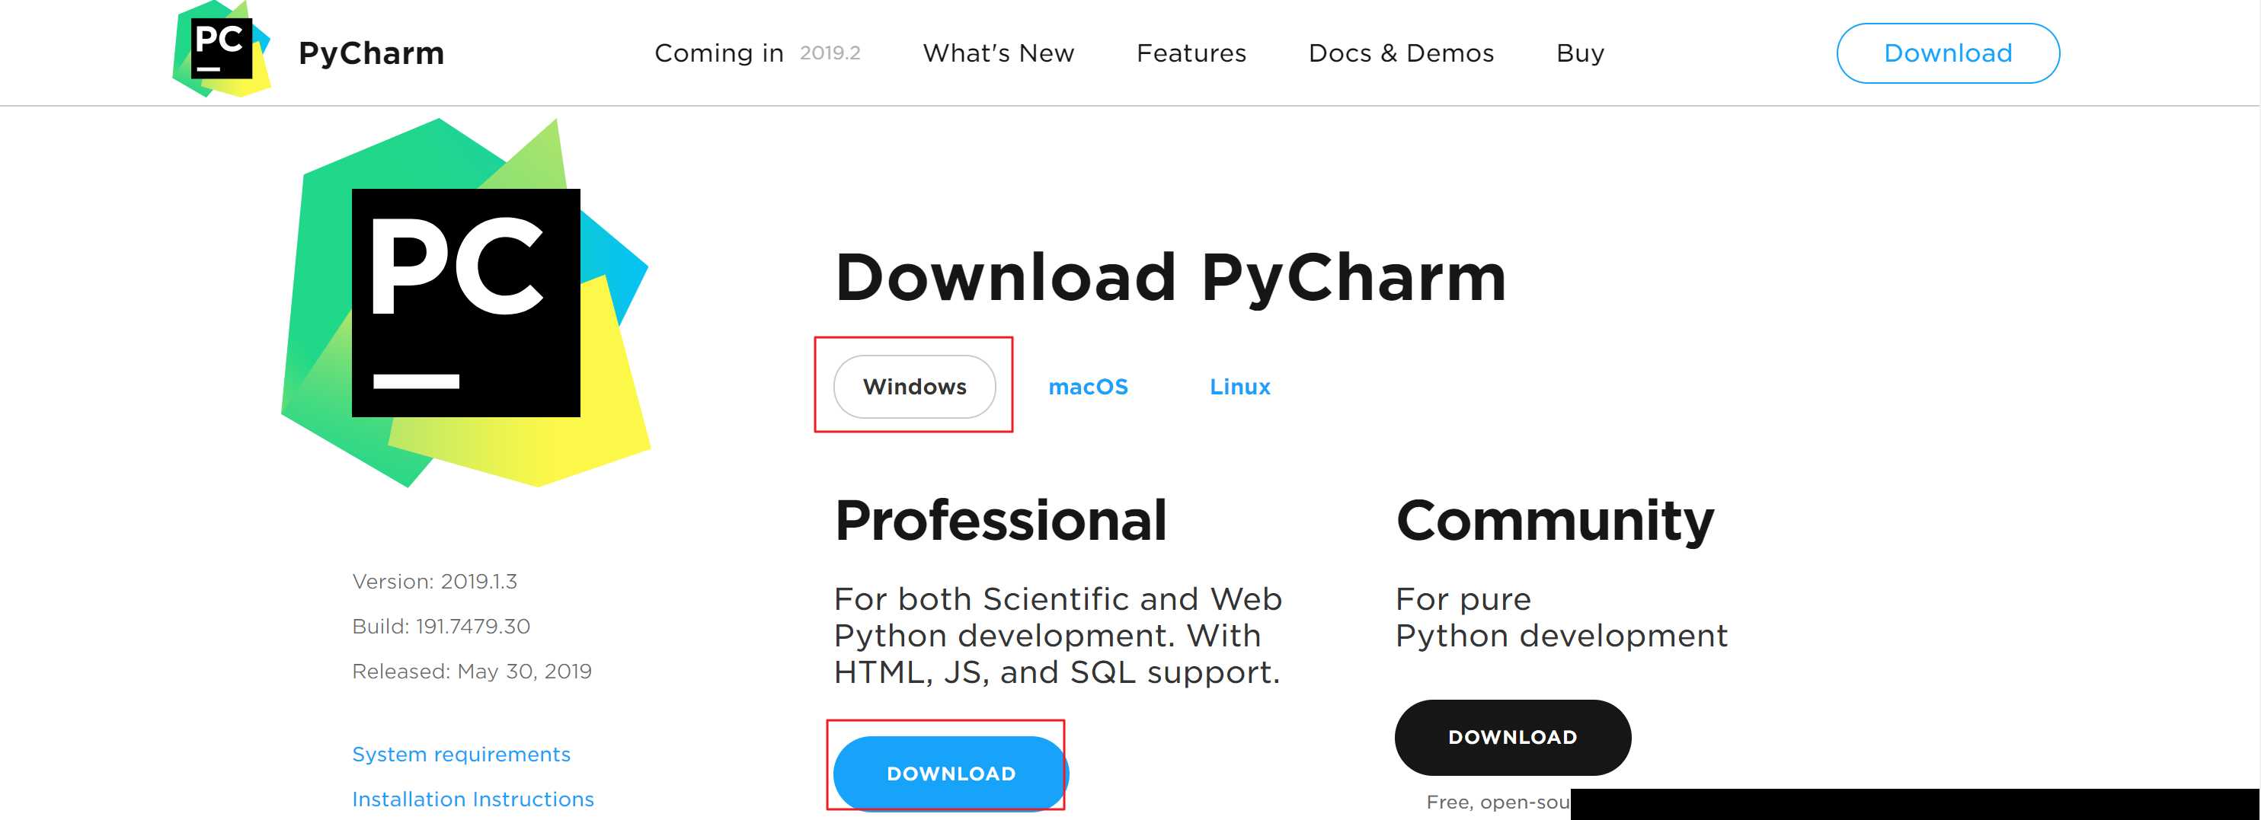Viewport: 2261px width, 820px height.
Task: Open Docs & Demos section
Action: pos(1401,53)
